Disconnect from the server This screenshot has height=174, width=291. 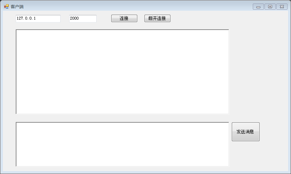[157, 19]
